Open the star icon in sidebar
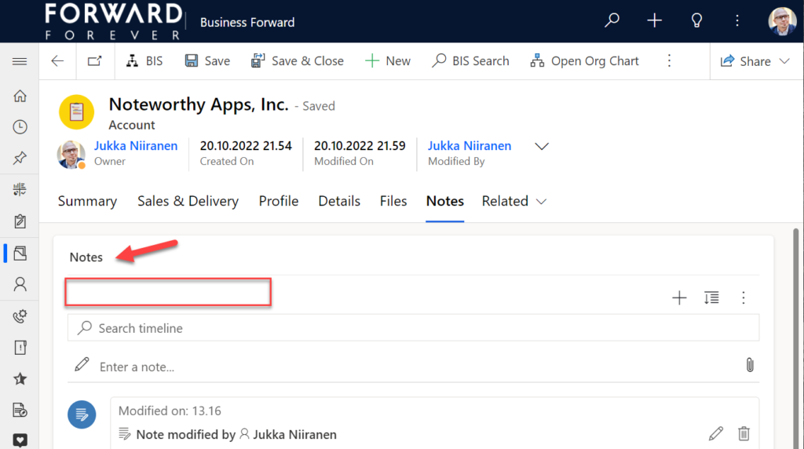Image resolution: width=804 pixels, height=449 pixels. 20,379
